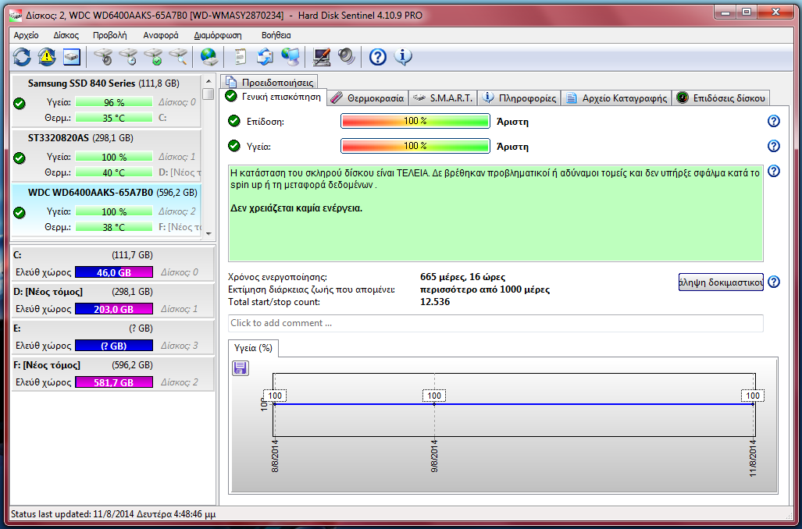This screenshot has height=529, width=802.
Task: Click the toolbar info bubble icon
Action: 403,57
